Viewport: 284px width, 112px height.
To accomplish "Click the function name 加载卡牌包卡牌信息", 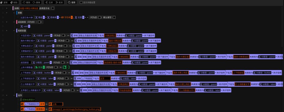I will click(29, 8).
